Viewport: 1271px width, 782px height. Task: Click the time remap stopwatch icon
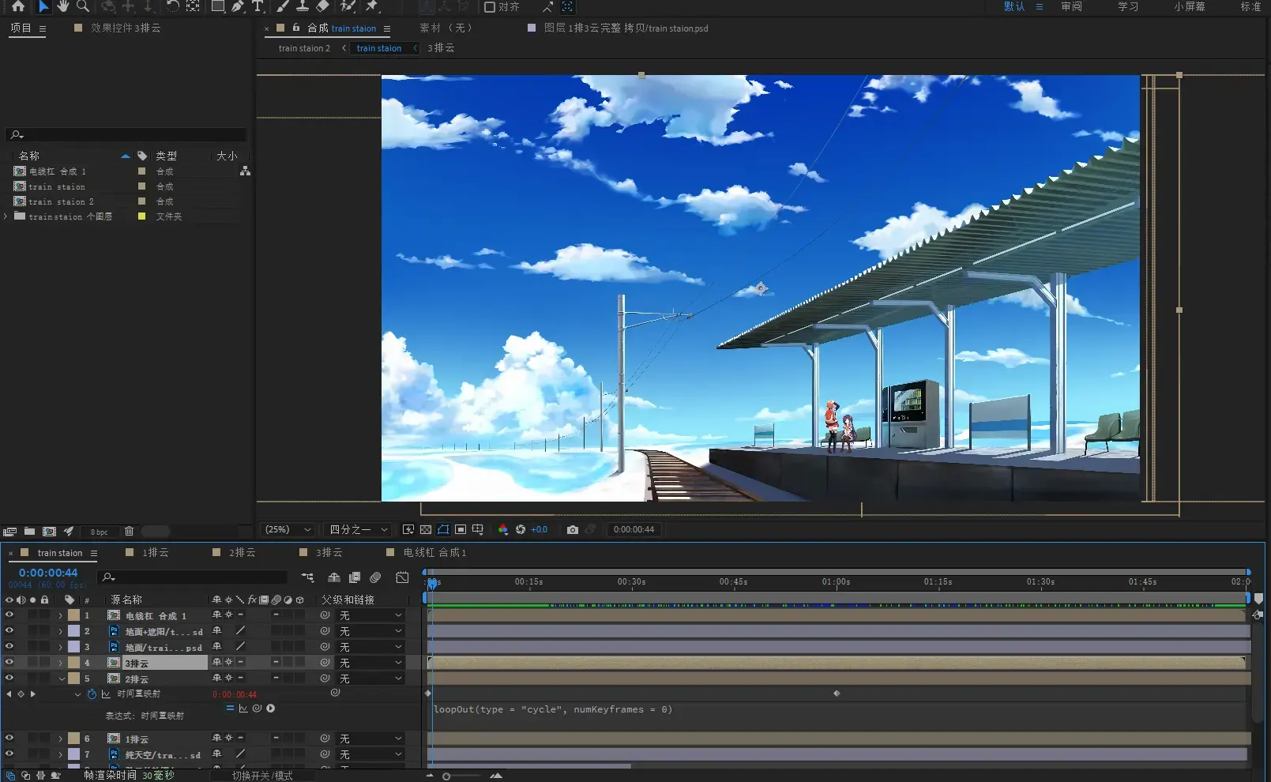coord(92,694)
